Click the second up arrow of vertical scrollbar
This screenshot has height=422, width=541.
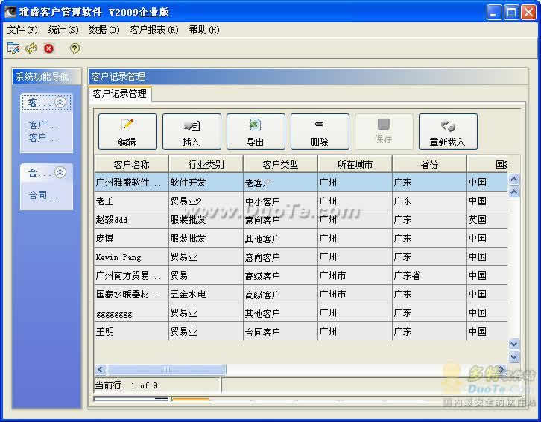[x=513, y=192]
